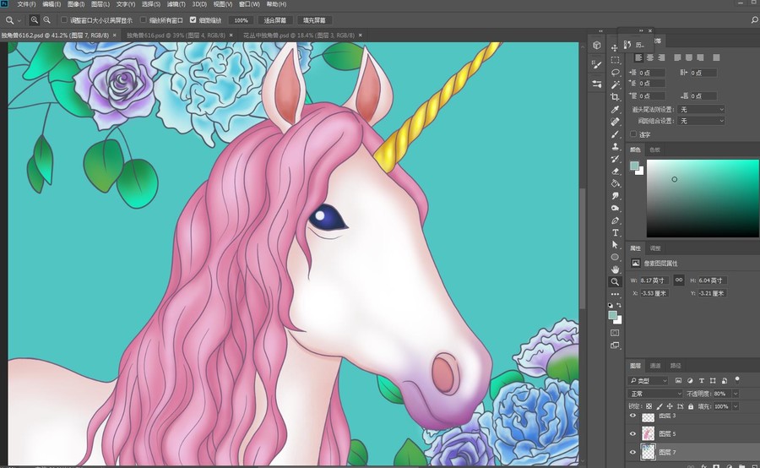Select the History Brush tool

point(615,159)
